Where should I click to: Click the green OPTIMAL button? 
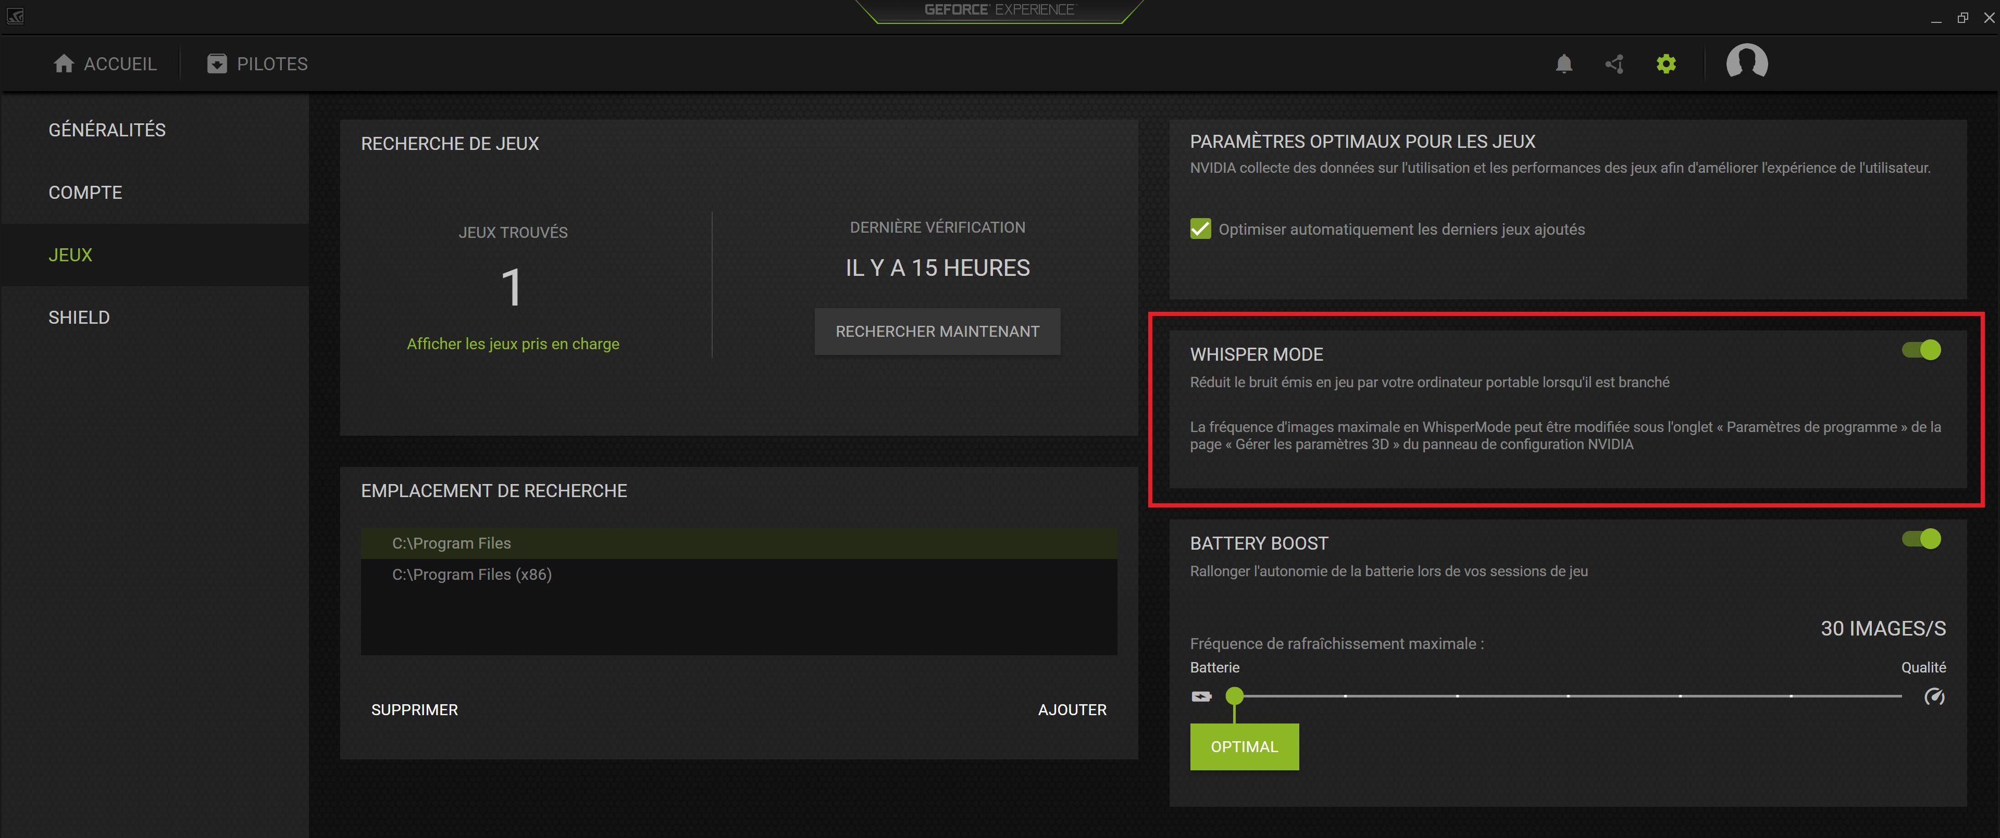tap(1244, 746)
